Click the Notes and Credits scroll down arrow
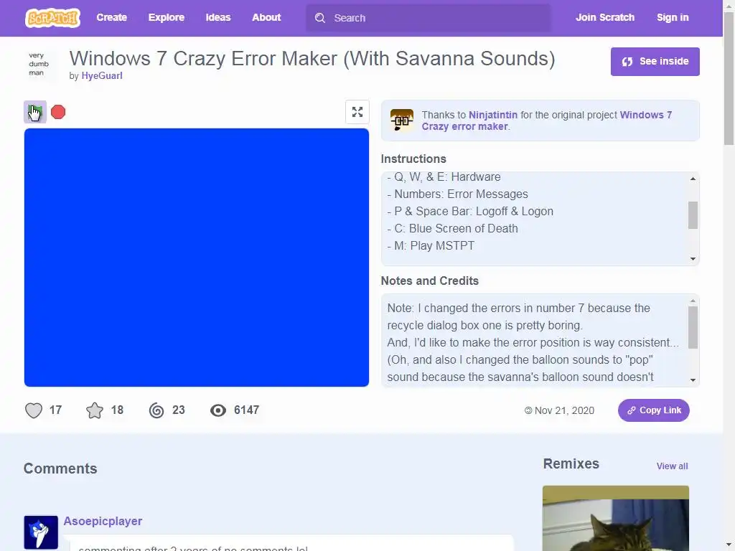The image size is (735, 551). pyautogui.click(x=693, y=380)
